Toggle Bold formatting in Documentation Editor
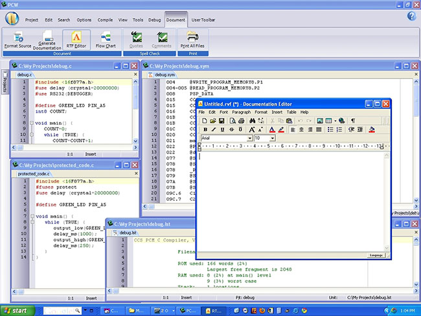The image size is (421, 316). (x=205, y=130)
